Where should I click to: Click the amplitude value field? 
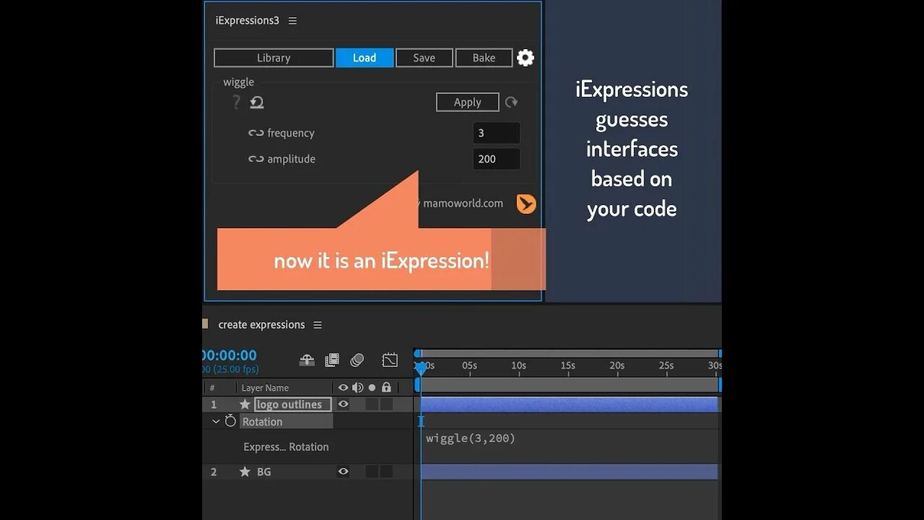(x=497, y=159)
